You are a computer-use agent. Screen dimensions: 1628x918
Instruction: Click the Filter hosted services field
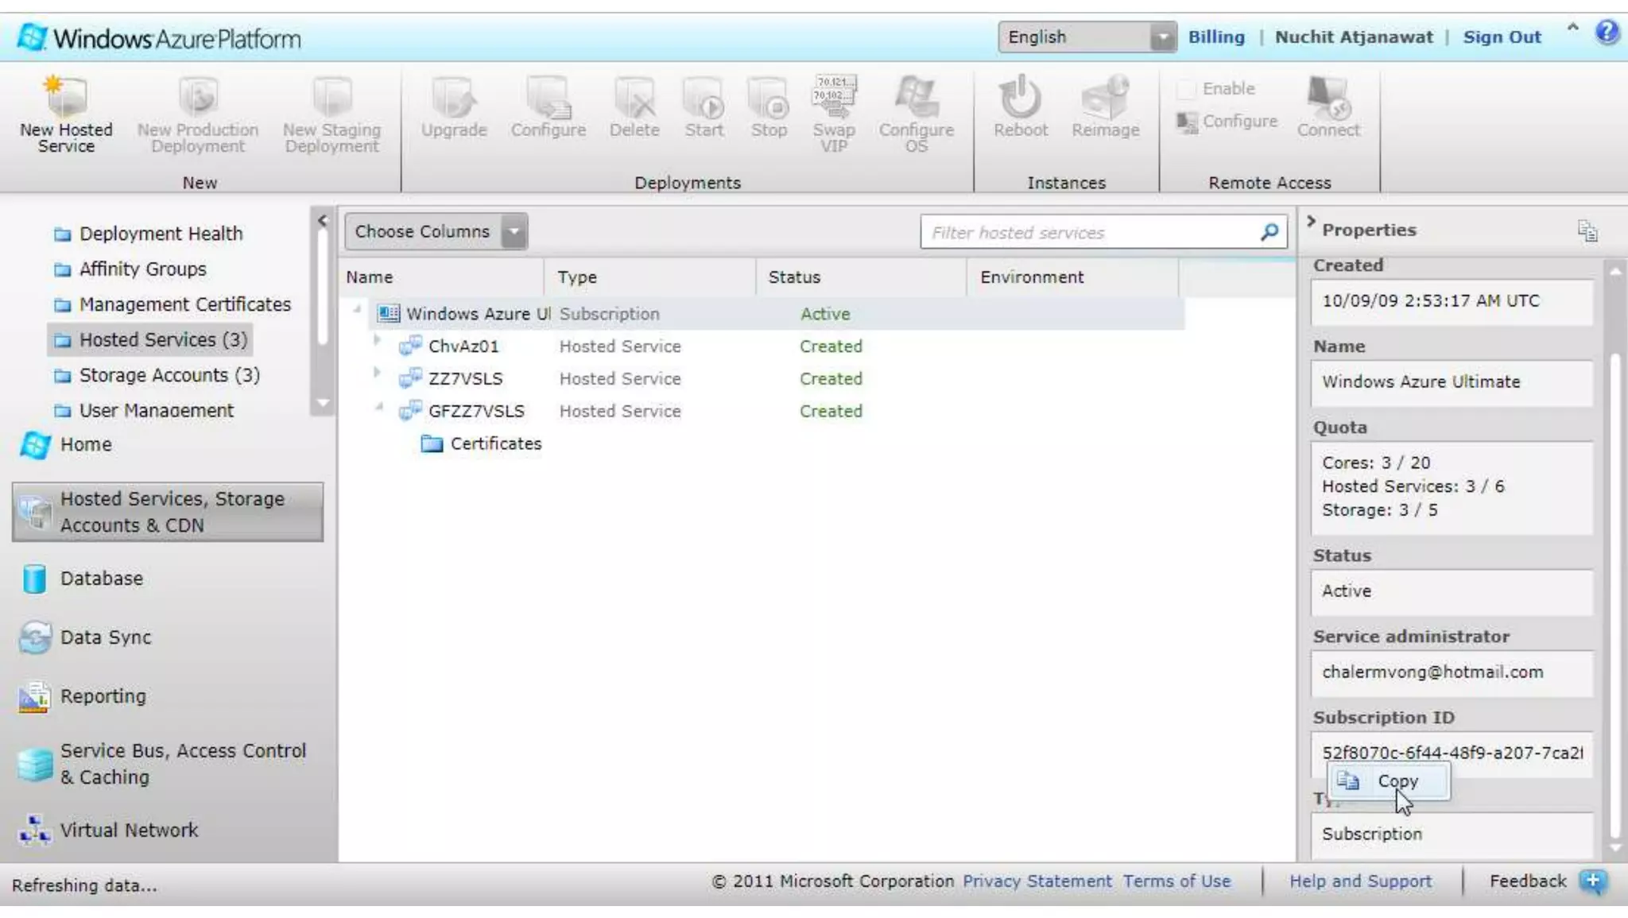click(x=1089, y=233)
